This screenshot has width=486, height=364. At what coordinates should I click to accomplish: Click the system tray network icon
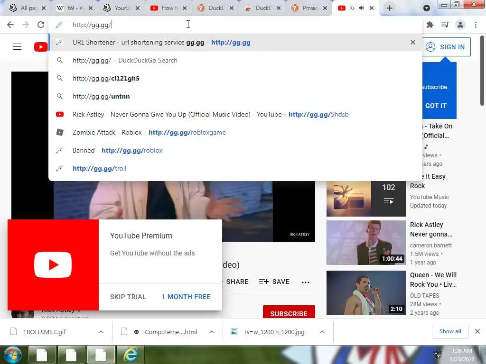[x=438, y=355]
